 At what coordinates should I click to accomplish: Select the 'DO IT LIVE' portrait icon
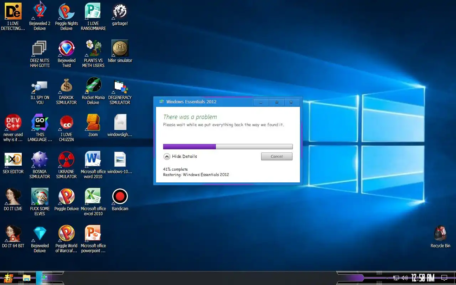click(13, 199)
